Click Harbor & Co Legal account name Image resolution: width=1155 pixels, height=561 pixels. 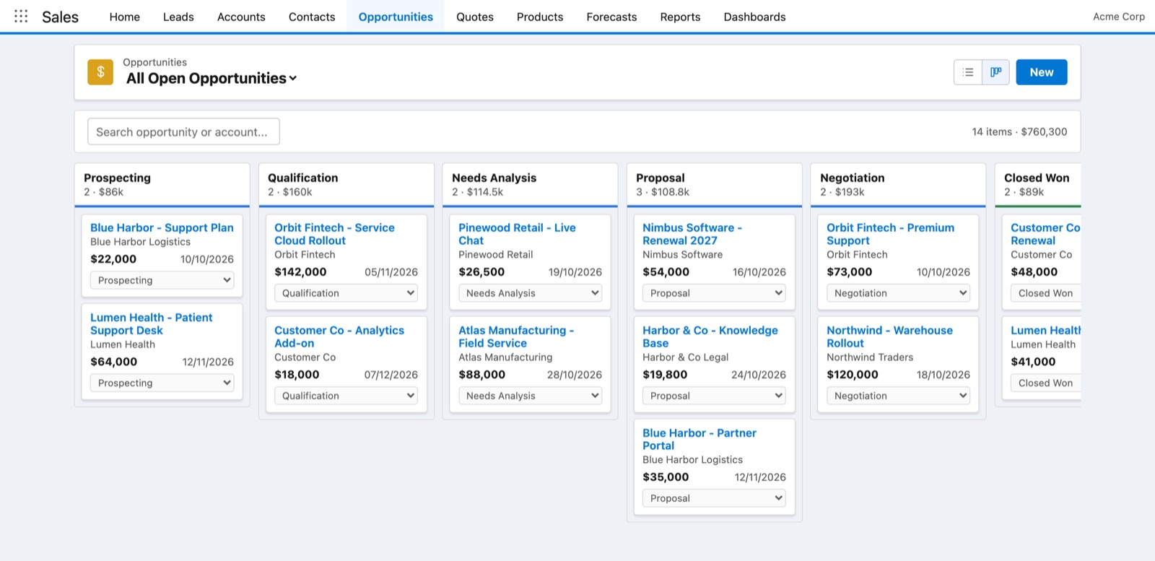click(x=685, y=357)
